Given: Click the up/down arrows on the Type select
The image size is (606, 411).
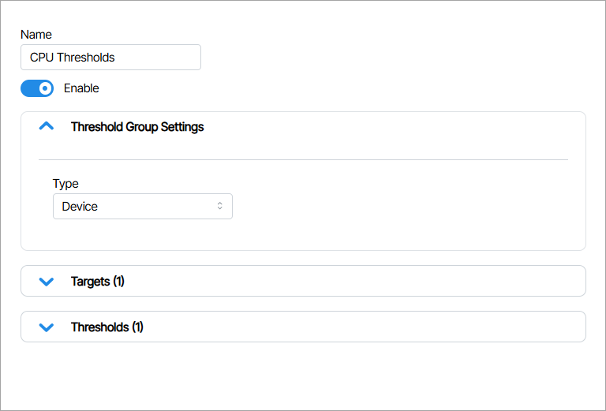Looking at the screenshot, I should 219,206.
